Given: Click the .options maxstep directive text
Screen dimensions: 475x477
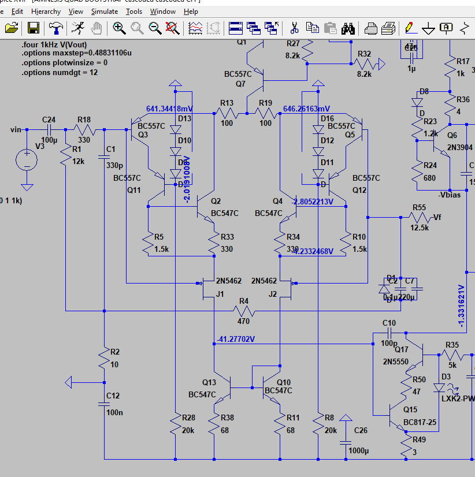Looking at the screenshot, I should coord(76,53).
